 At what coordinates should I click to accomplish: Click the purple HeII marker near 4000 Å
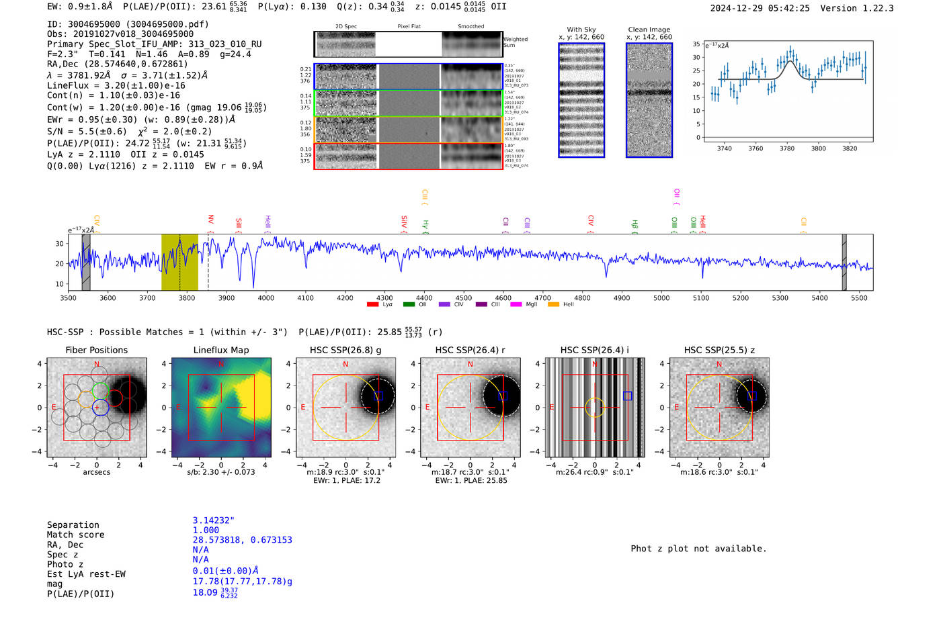(x=268, y=223)
